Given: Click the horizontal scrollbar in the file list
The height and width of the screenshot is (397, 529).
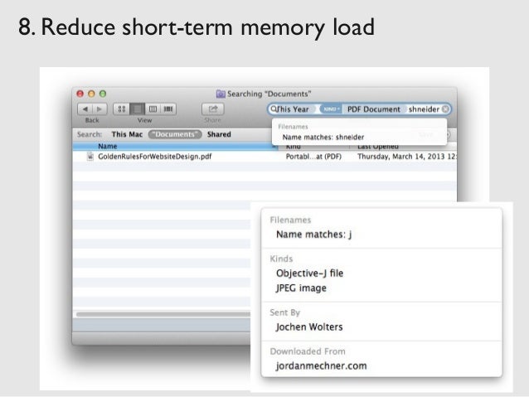Looking at the screenshot, I should [x=163, y=314].
